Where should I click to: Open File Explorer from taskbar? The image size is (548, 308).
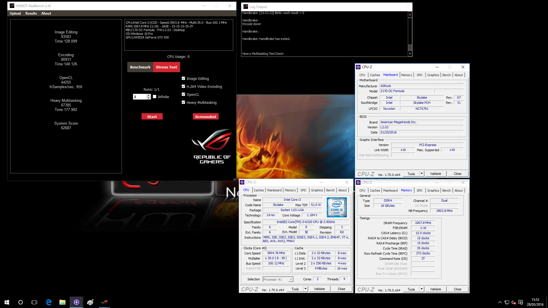[62, 302]
